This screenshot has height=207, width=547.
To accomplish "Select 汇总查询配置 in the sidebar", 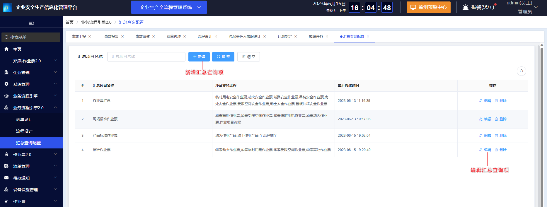I will [x=31, y=143].
